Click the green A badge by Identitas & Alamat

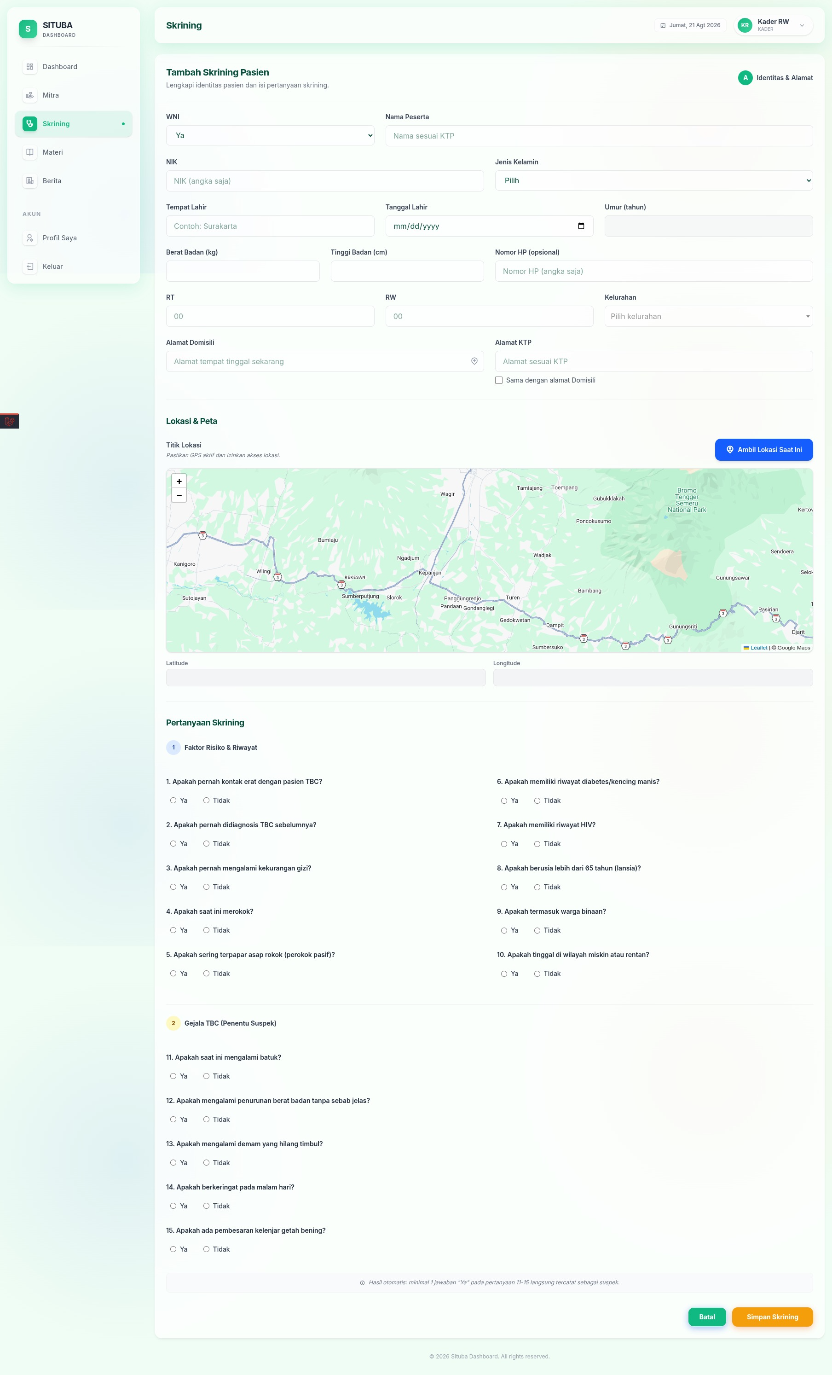click(x=745, y=78)
